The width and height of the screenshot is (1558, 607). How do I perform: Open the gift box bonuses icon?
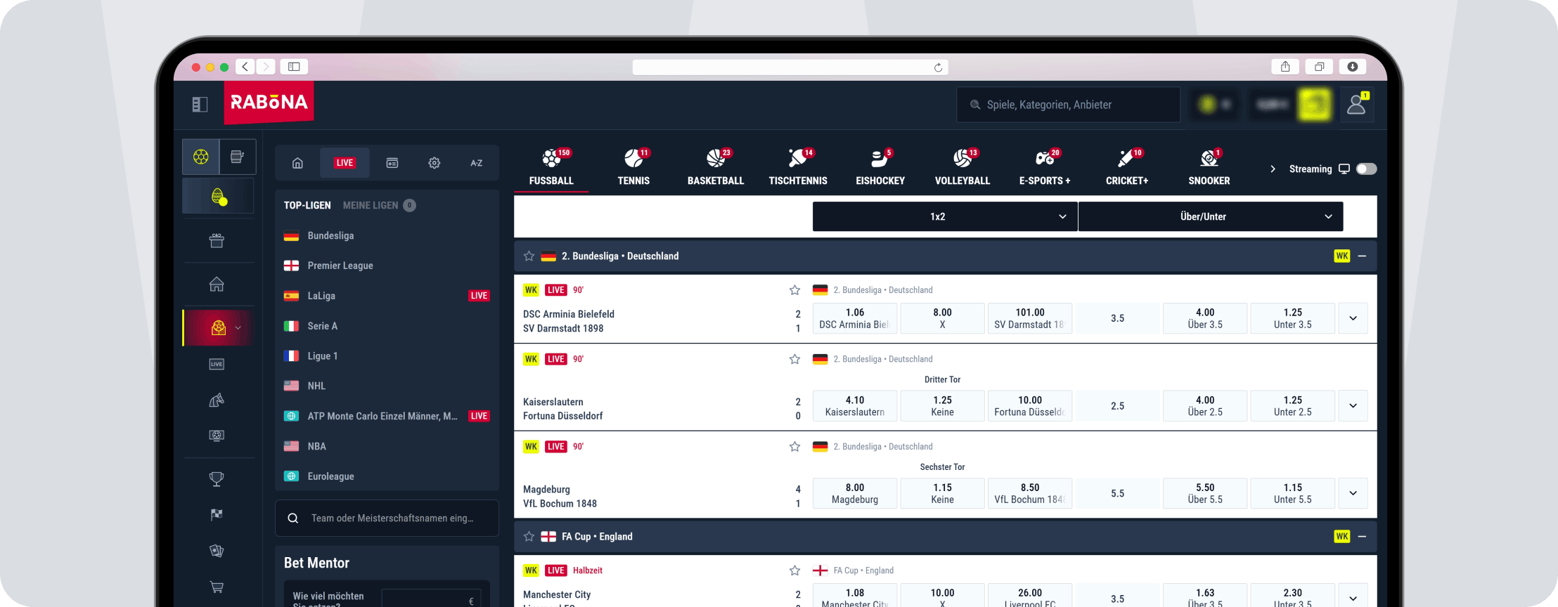(x=217, y=241)
